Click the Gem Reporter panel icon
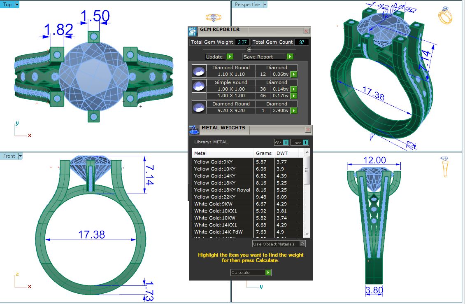This screenshot has width=465, height=304. coord(193,32)
